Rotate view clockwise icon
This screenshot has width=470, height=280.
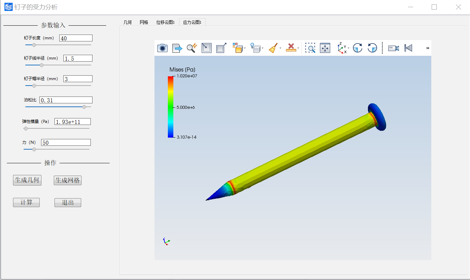pyautogui.click(x=358, y=48)
